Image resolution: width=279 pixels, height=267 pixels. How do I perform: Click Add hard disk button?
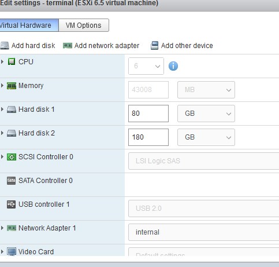28,46
